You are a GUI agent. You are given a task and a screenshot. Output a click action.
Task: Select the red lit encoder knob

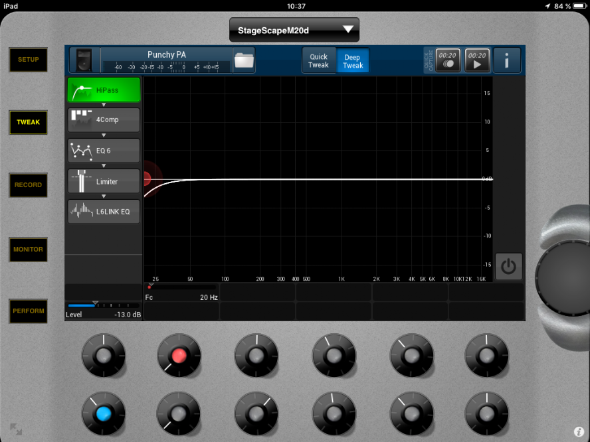[x=179, y=356]
